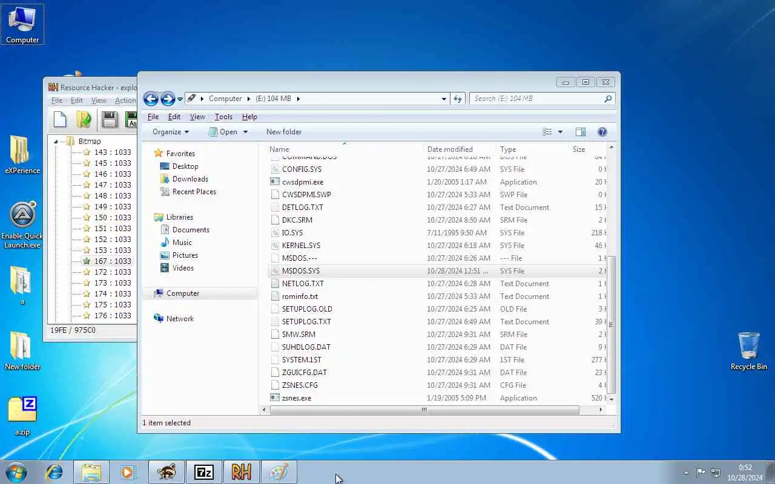Open Pictures library
Image resolution: width=775 pixels, height=484 pixels.
tap(185, 255)
